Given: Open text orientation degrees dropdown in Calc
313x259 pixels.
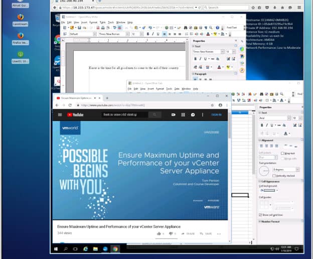Looking at the screenshot, I should pos(297,170).
